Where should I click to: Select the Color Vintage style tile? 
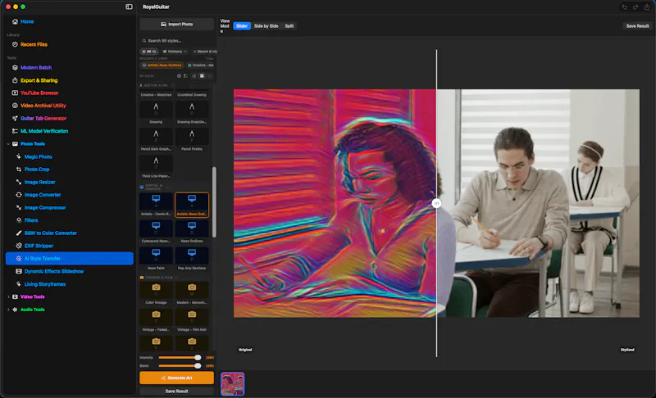(x=156, y=292)
